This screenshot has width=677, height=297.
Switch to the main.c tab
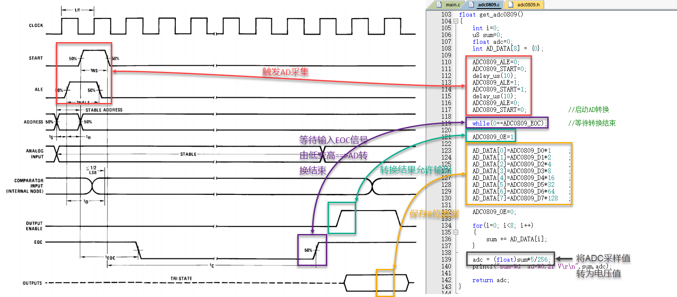pos(452,5)
